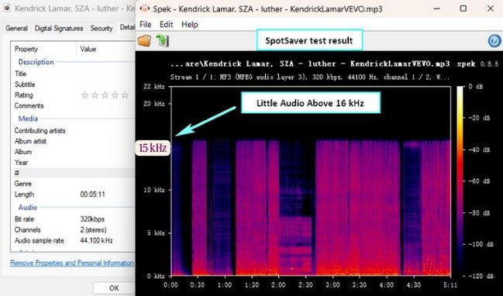Click the Audio sample rate value 44.100 kHz
Viewport: 503px width, 296px height.
point(96,240)
